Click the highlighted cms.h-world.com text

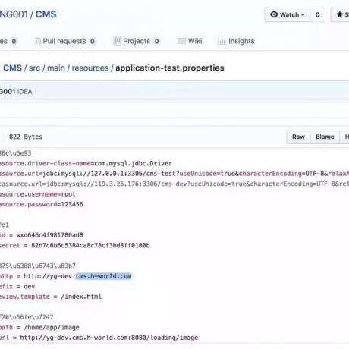click(104, 276)
